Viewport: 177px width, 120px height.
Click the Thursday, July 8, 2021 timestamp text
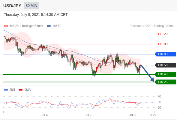pos(36,15)
